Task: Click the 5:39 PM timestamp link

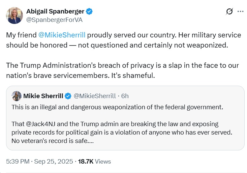Action: pos(18,162)
